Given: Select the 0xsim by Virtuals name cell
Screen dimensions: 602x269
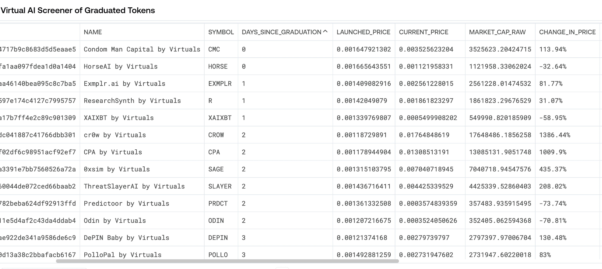Looking at the screenshot, I should coord(117,169).
